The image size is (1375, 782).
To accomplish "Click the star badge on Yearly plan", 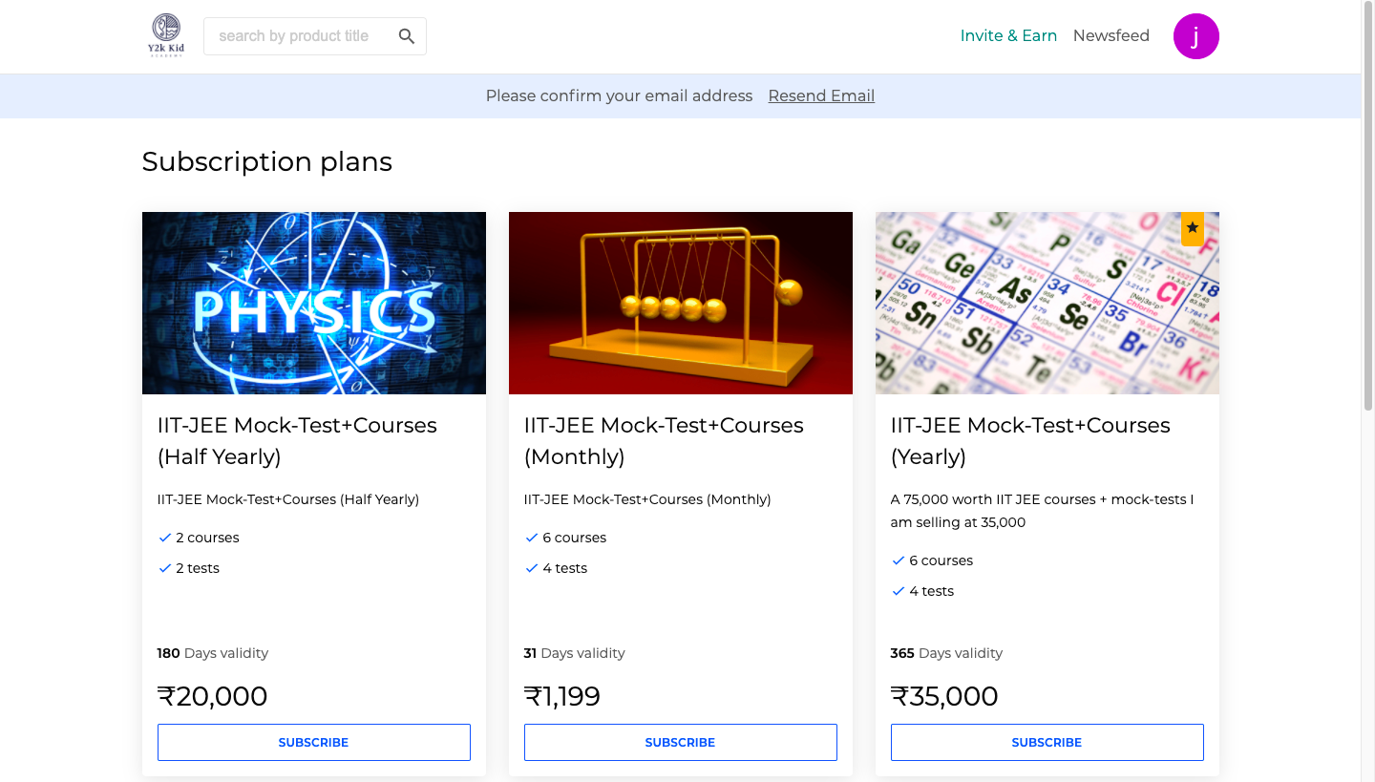I will point(1193,228).
